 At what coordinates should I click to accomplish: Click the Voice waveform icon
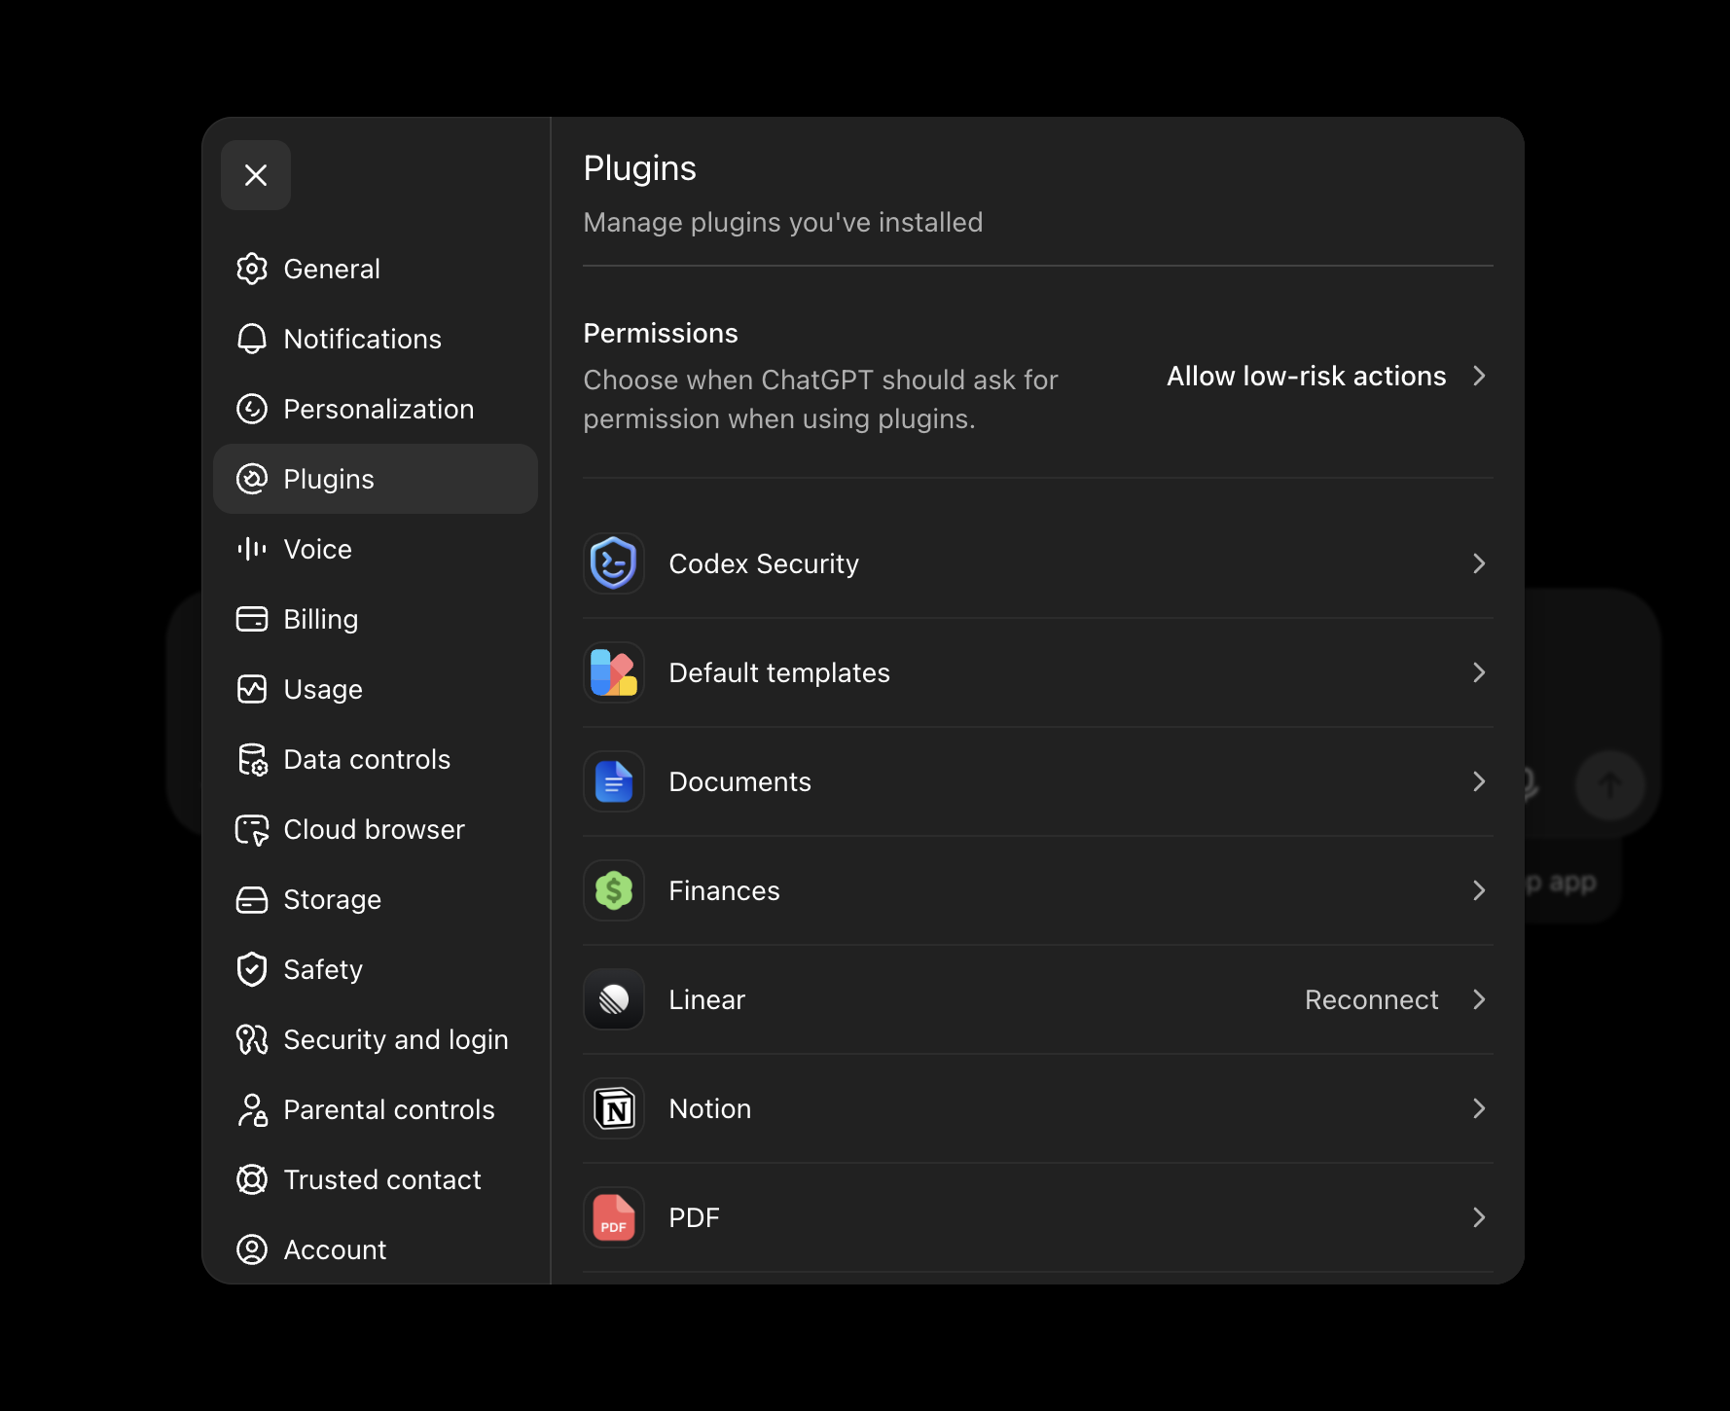(x=252, y=549)
